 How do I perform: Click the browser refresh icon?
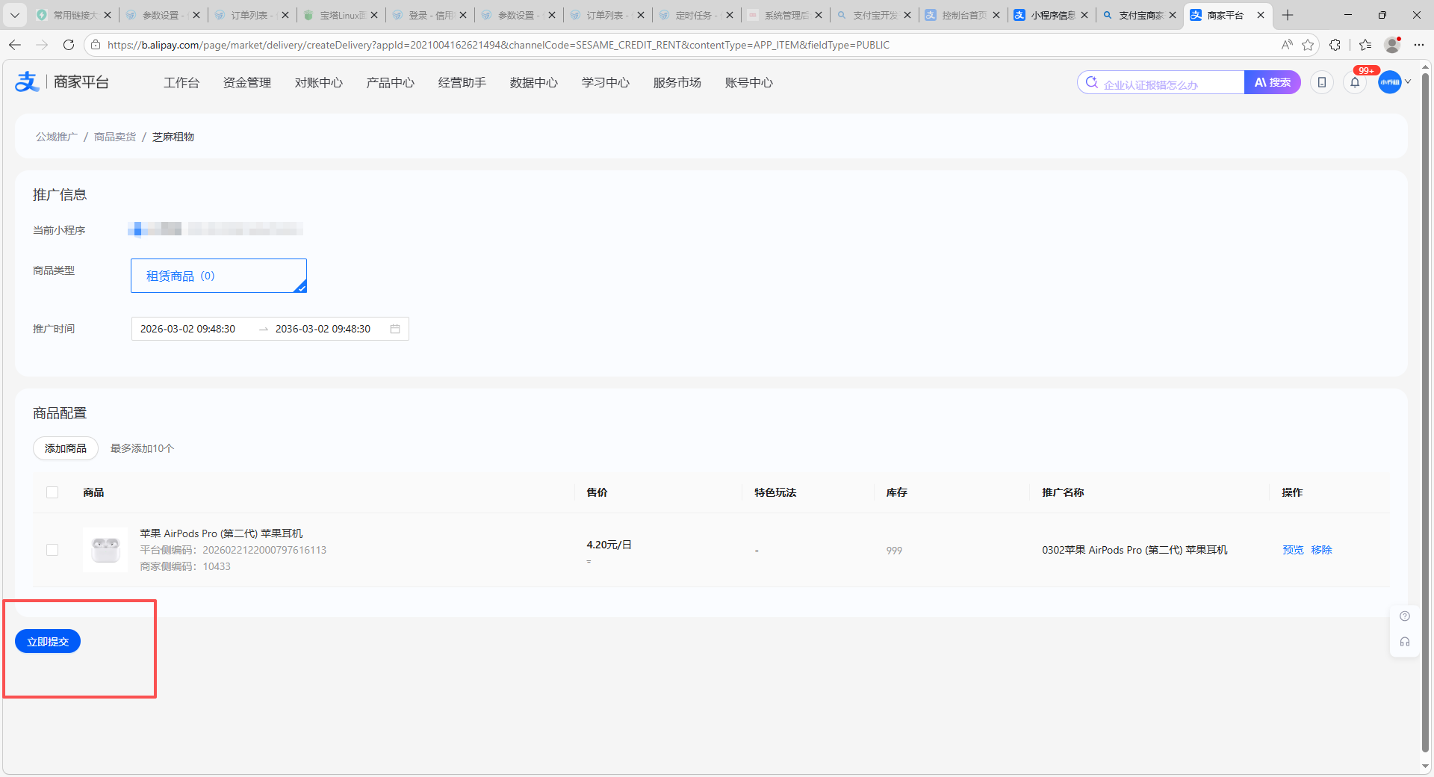(69, 45)
